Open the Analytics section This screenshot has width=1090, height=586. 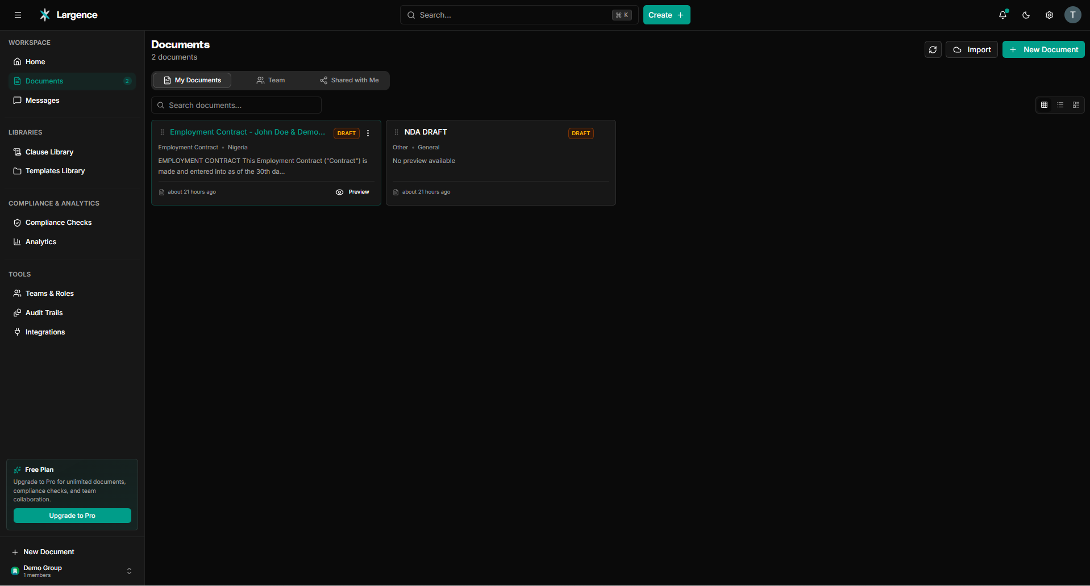pyautogui.click(x=40, y=241)
